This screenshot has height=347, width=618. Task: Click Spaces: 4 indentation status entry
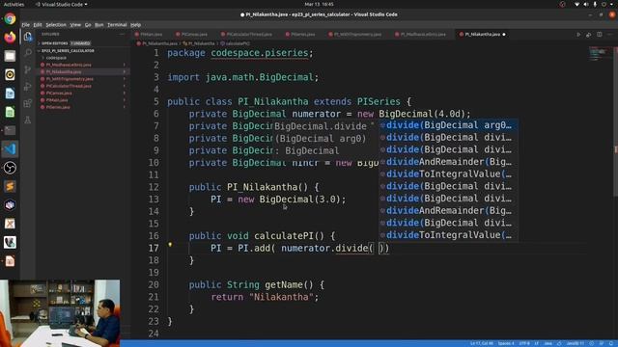[506, 343]
